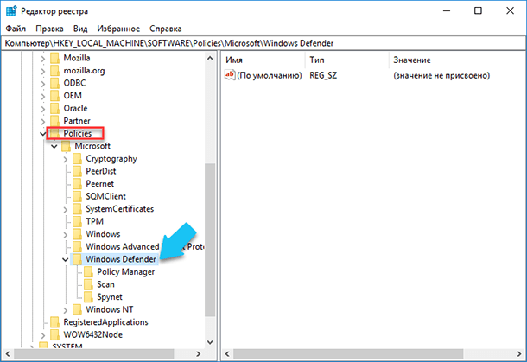
Task: Collapse the Microsoft key
Action: click(54, 146)
